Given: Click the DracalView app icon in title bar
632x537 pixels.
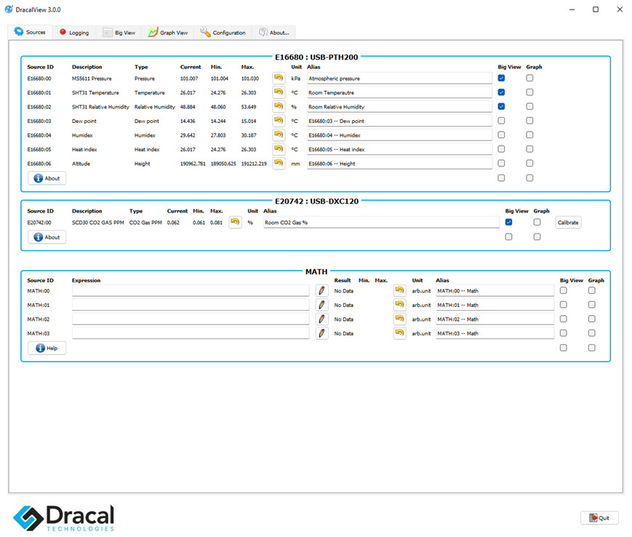Looking at the screenshot, I should tap(9, 9).
